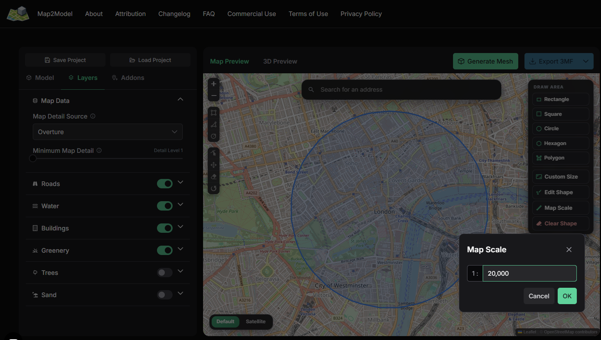Click the map scale value field
This screenshot has width=601, height=340.
pyautogui.click(x=530, y=273)
